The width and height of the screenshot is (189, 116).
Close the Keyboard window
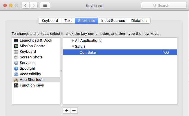[5, 5]
